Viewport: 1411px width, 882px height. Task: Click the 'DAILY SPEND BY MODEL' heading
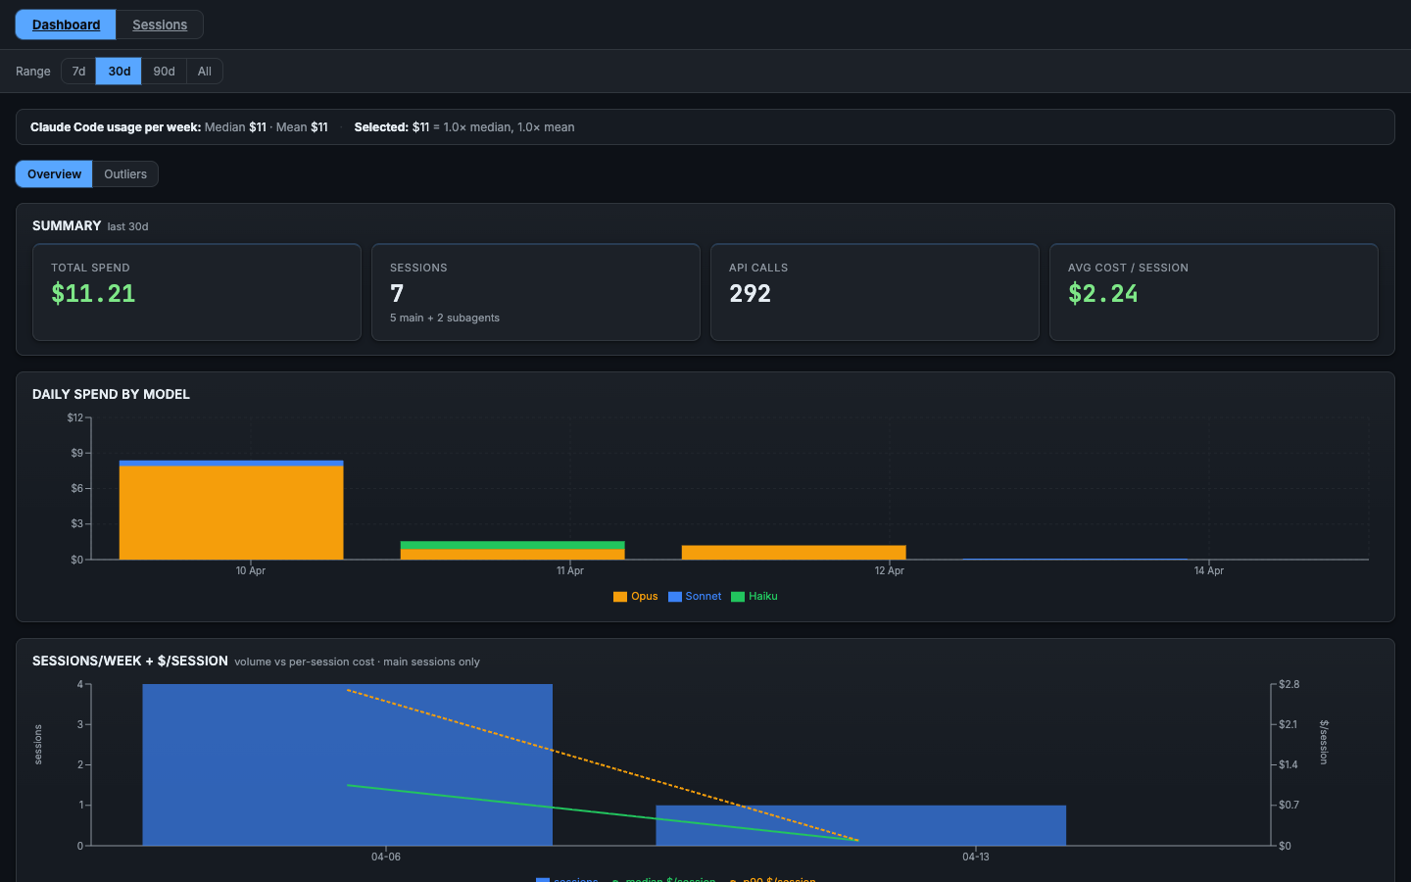click(111, 394)
